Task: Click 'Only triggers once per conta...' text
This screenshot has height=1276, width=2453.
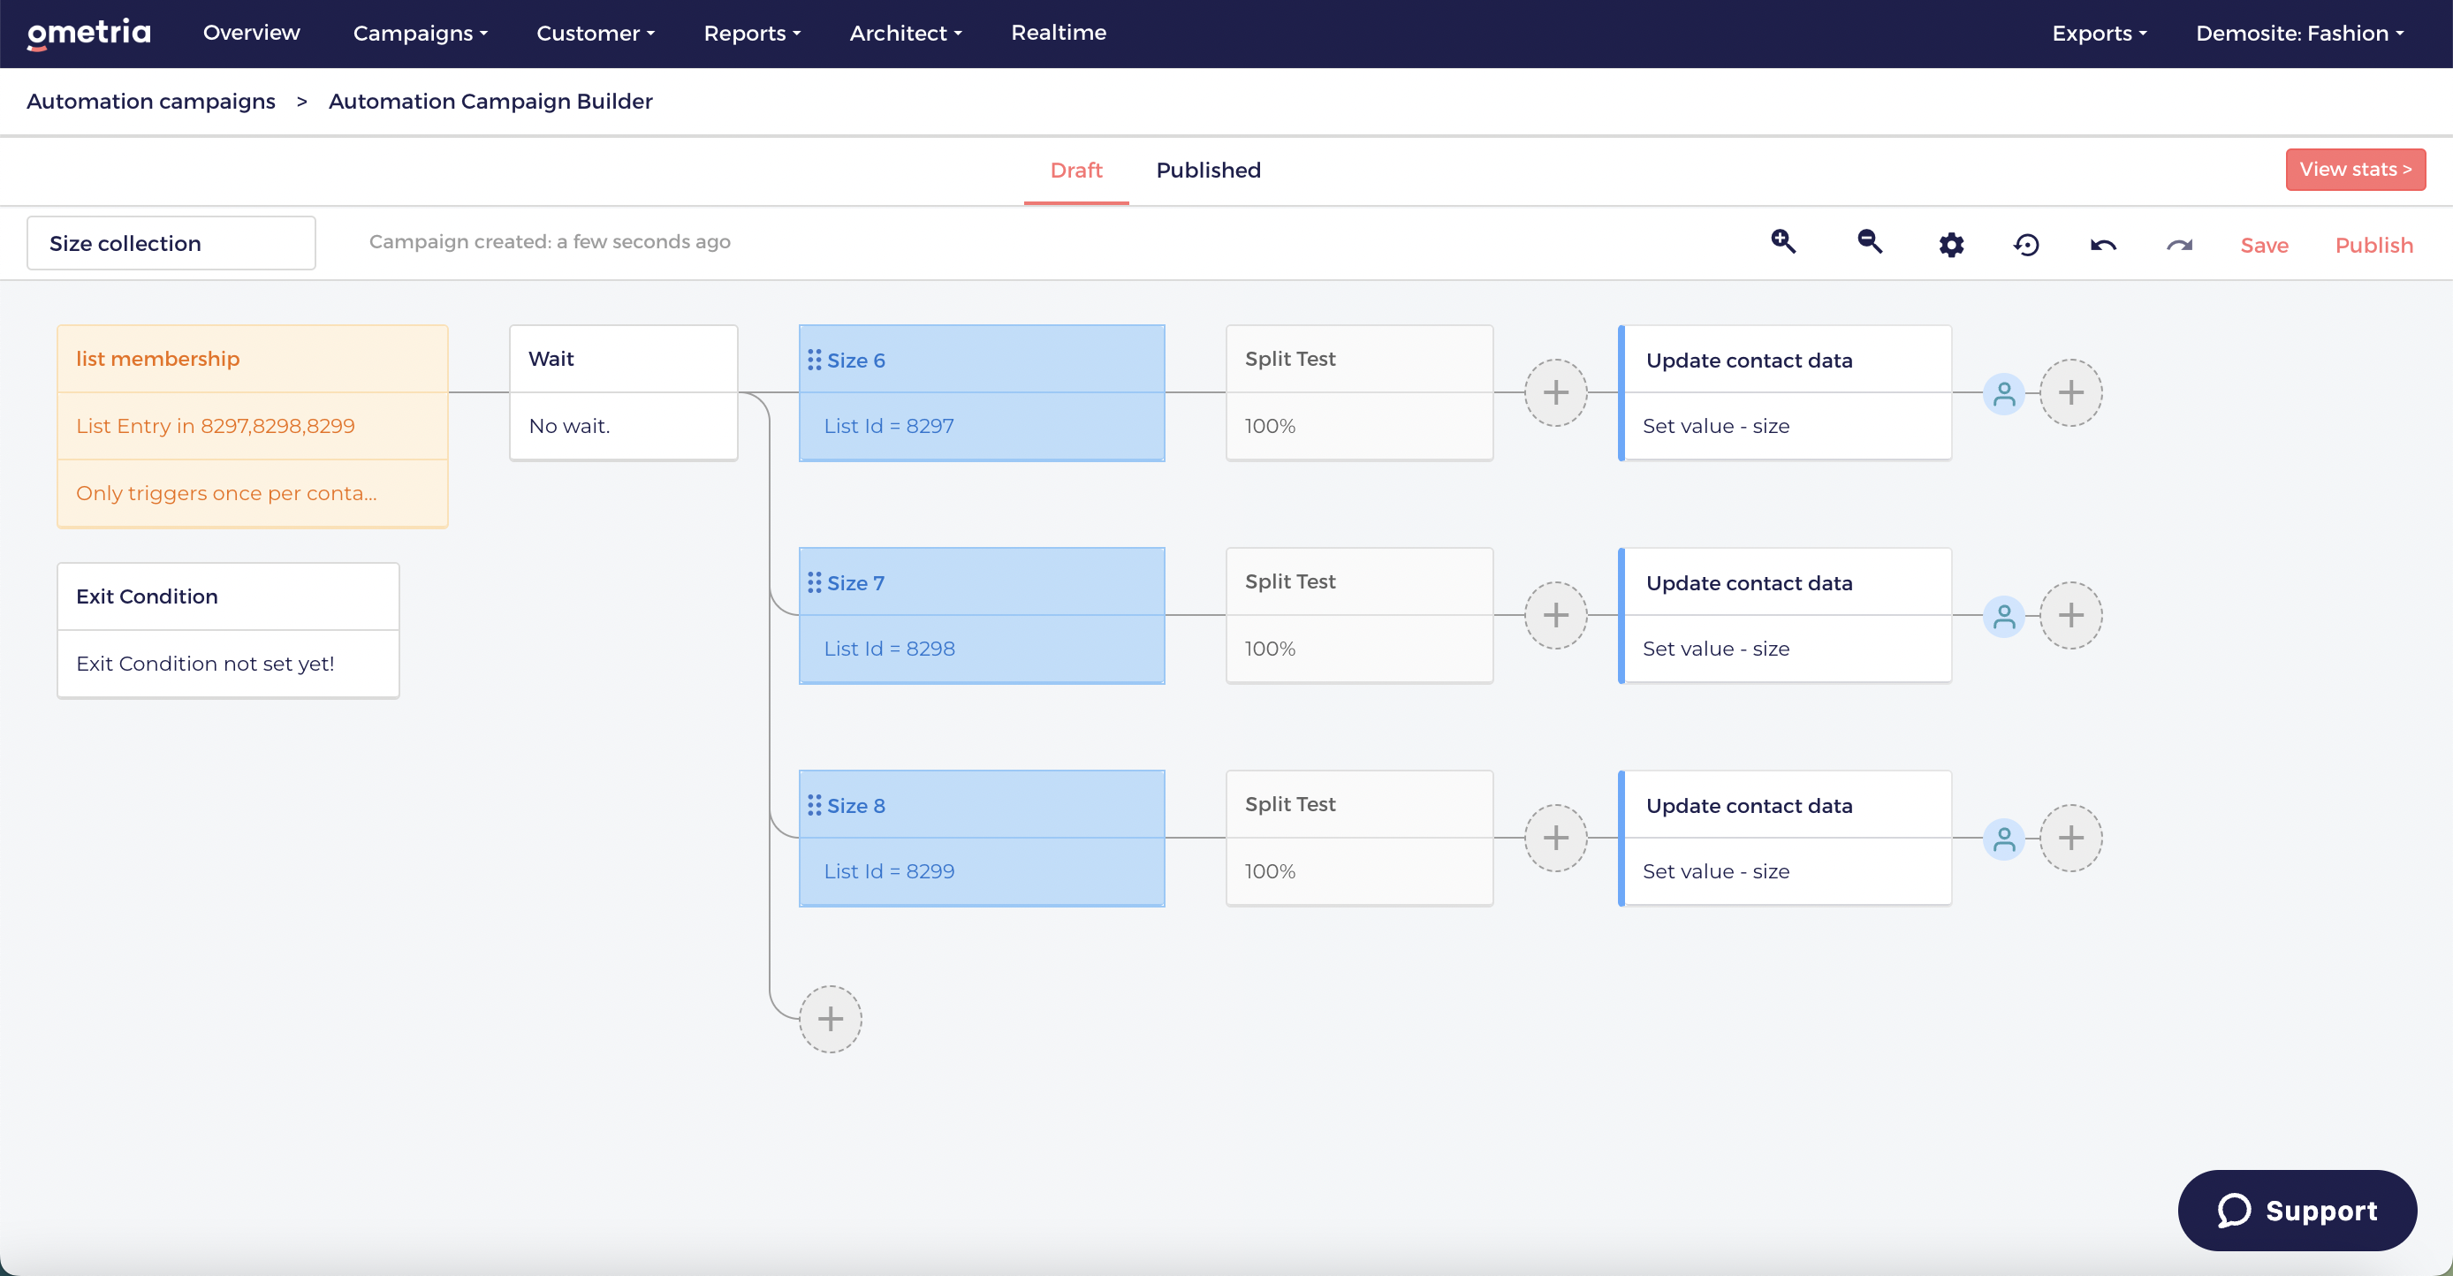Action: pos(226,493)
